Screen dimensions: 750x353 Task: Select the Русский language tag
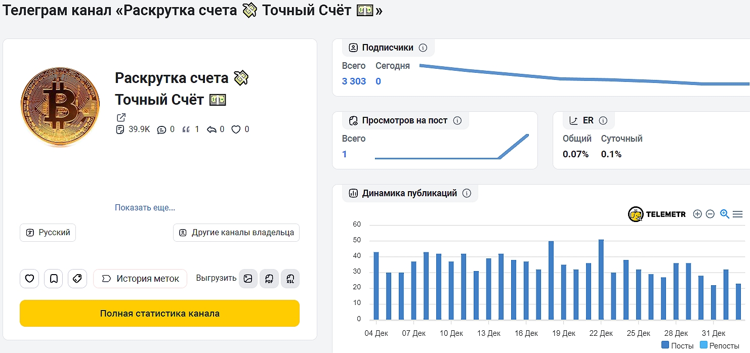click(48, 233)
